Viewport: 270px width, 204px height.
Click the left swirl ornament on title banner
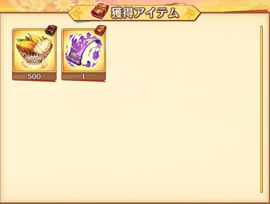coord(79,13)
